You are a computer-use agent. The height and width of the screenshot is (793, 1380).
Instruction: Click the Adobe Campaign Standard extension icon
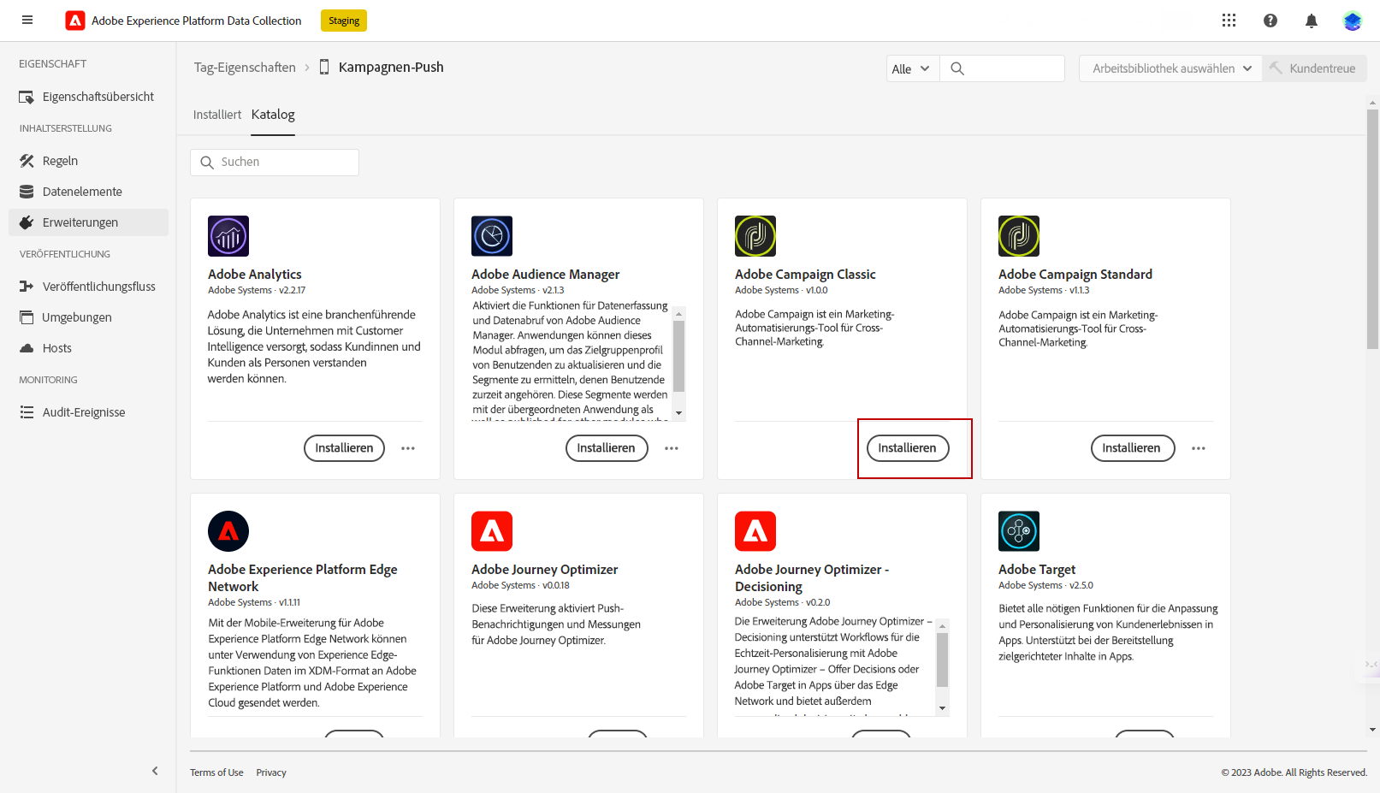[x=1019, y=236]
